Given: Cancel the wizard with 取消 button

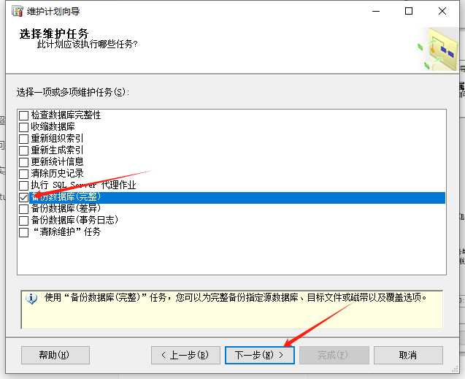Looking at the screenshot, I should click(x=408, y=355).
